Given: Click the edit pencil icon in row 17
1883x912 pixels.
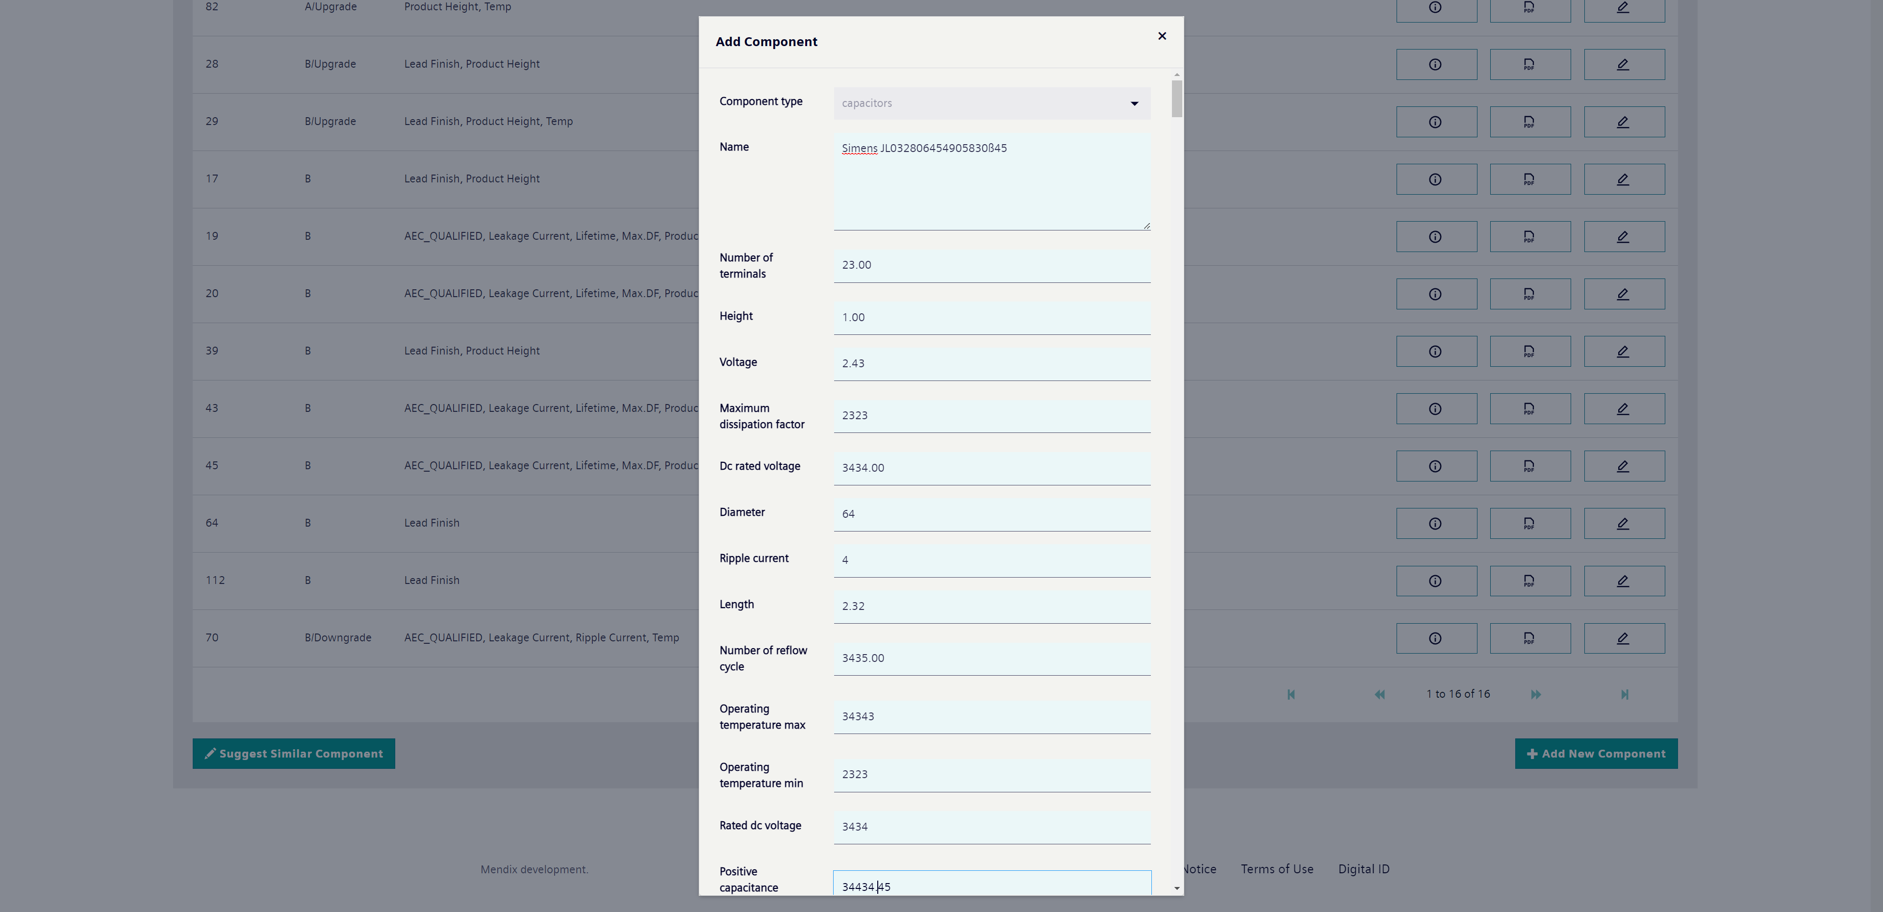Looking at the screenshot, I should [x=1624, y=179].
